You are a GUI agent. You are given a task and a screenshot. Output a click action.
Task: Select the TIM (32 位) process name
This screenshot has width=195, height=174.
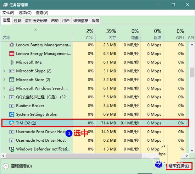tap(26, 123)
